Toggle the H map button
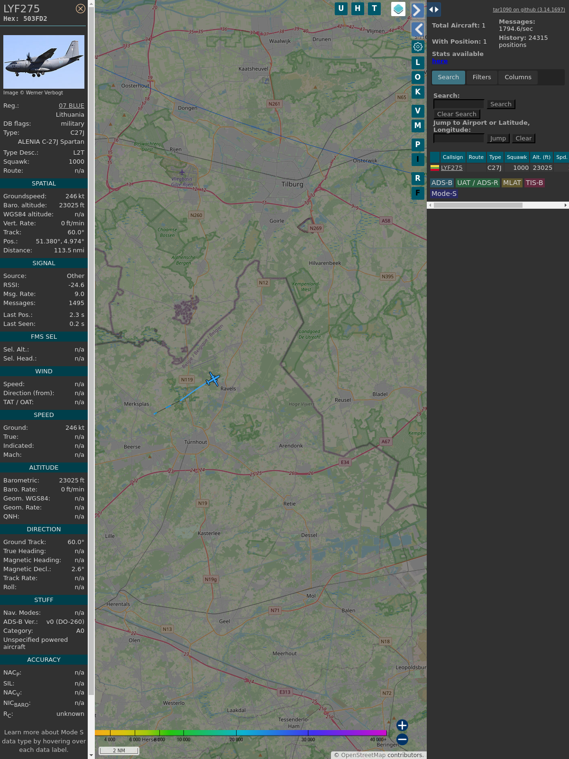The height and width of the screenshot is (759, 569). [x=358, y=9]
